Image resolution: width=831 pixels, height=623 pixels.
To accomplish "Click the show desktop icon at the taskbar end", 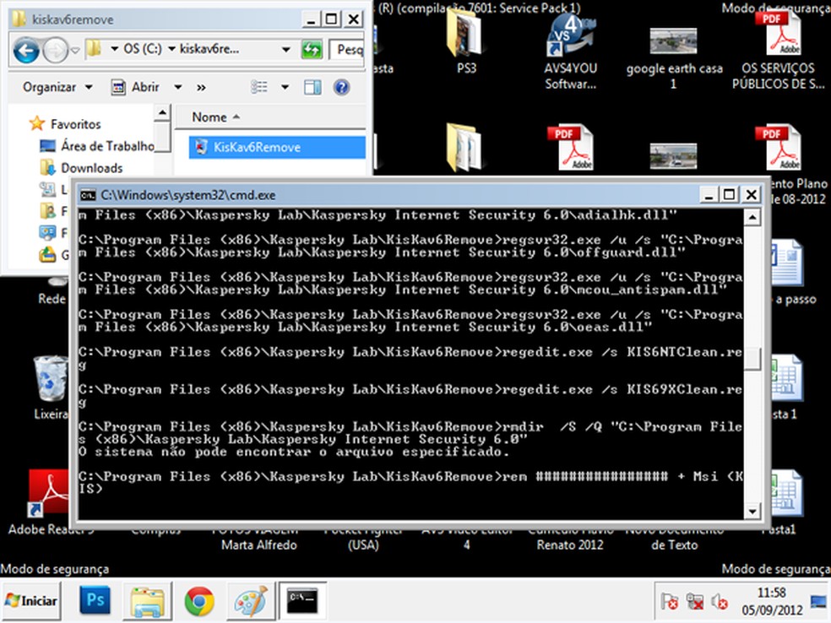I will click(x=819, y=601).
